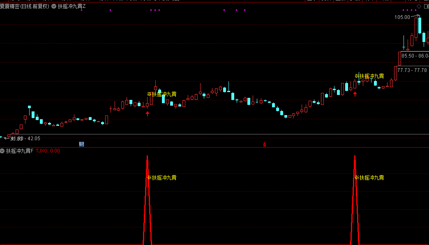Open the 扶摇冲九霄F sub-chart indicator dropdown
The height and width of the screenshot is (245, 429).
coord(2,151)
